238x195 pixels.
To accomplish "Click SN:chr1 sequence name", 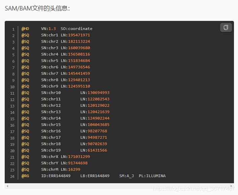I will (x=50, y=35).
